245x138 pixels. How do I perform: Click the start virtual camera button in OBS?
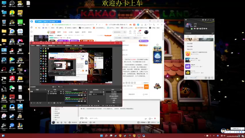pos(114,96)
